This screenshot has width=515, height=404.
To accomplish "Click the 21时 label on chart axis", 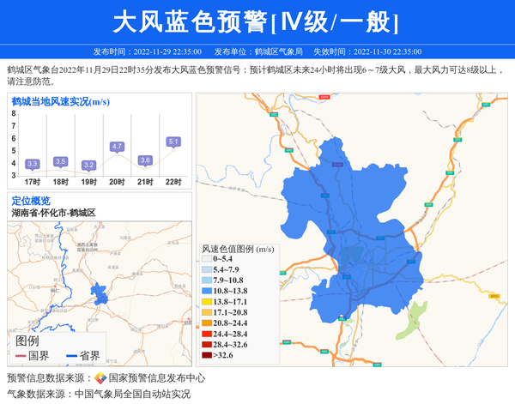I will point(145,182).
